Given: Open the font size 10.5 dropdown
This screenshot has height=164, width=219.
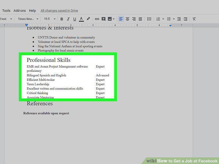Looking at the screenshot, I should 50,19.
